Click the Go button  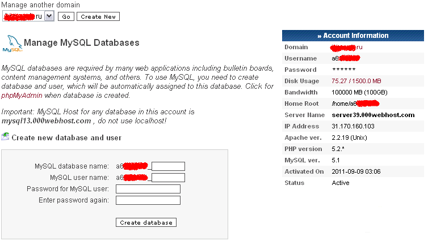coord(66,16)
